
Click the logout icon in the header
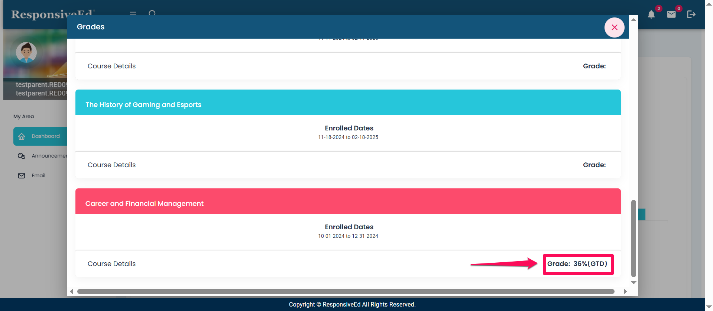point(691,14)
